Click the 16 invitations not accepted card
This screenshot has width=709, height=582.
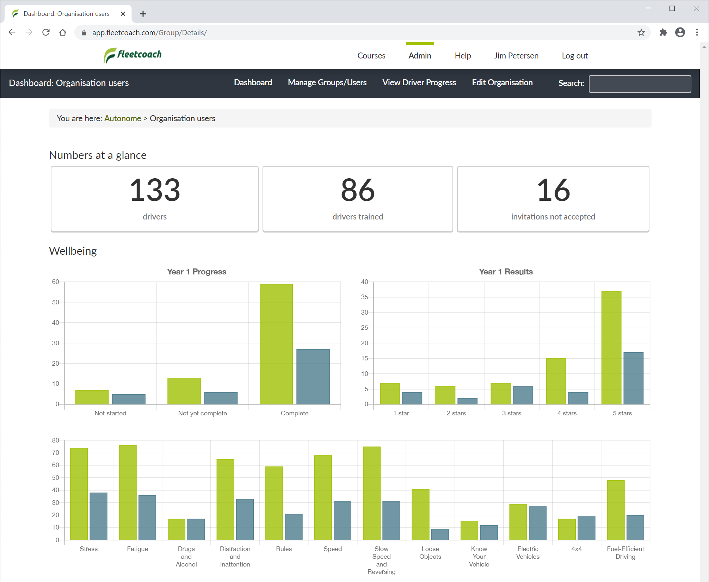coord(553,199)
